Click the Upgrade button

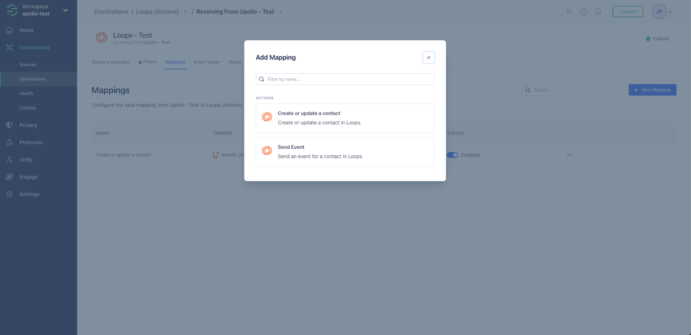628,12
